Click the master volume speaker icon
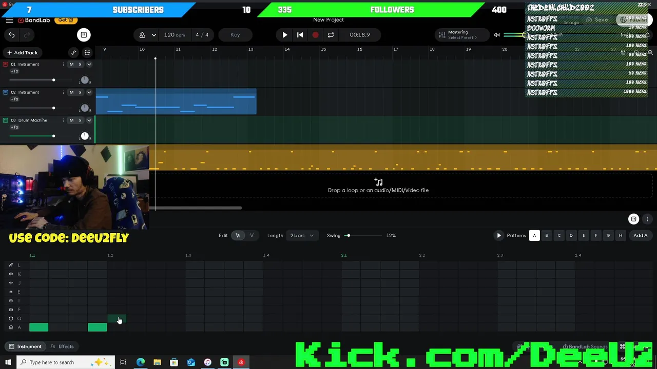Image resolution: width=657 pixels, height=369 pixels. point(496,35)
